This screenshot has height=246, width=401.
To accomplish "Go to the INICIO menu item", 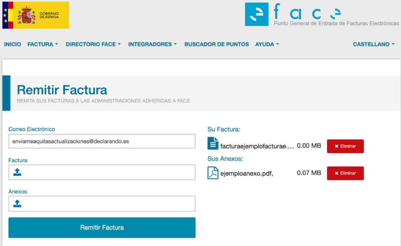I will point(13,44).
